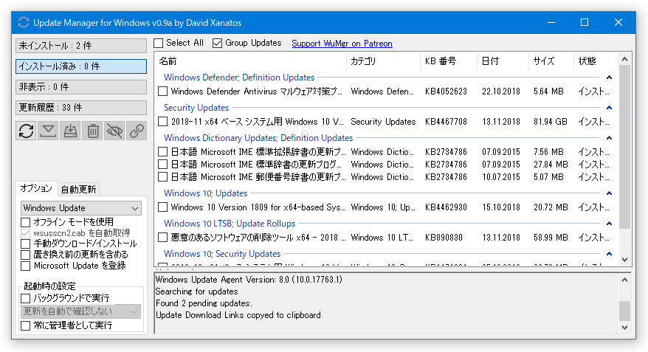Sort by 状態 column header
Viewport: 648px width, 352px height.
pyautogui.click(x=596, y=61)
